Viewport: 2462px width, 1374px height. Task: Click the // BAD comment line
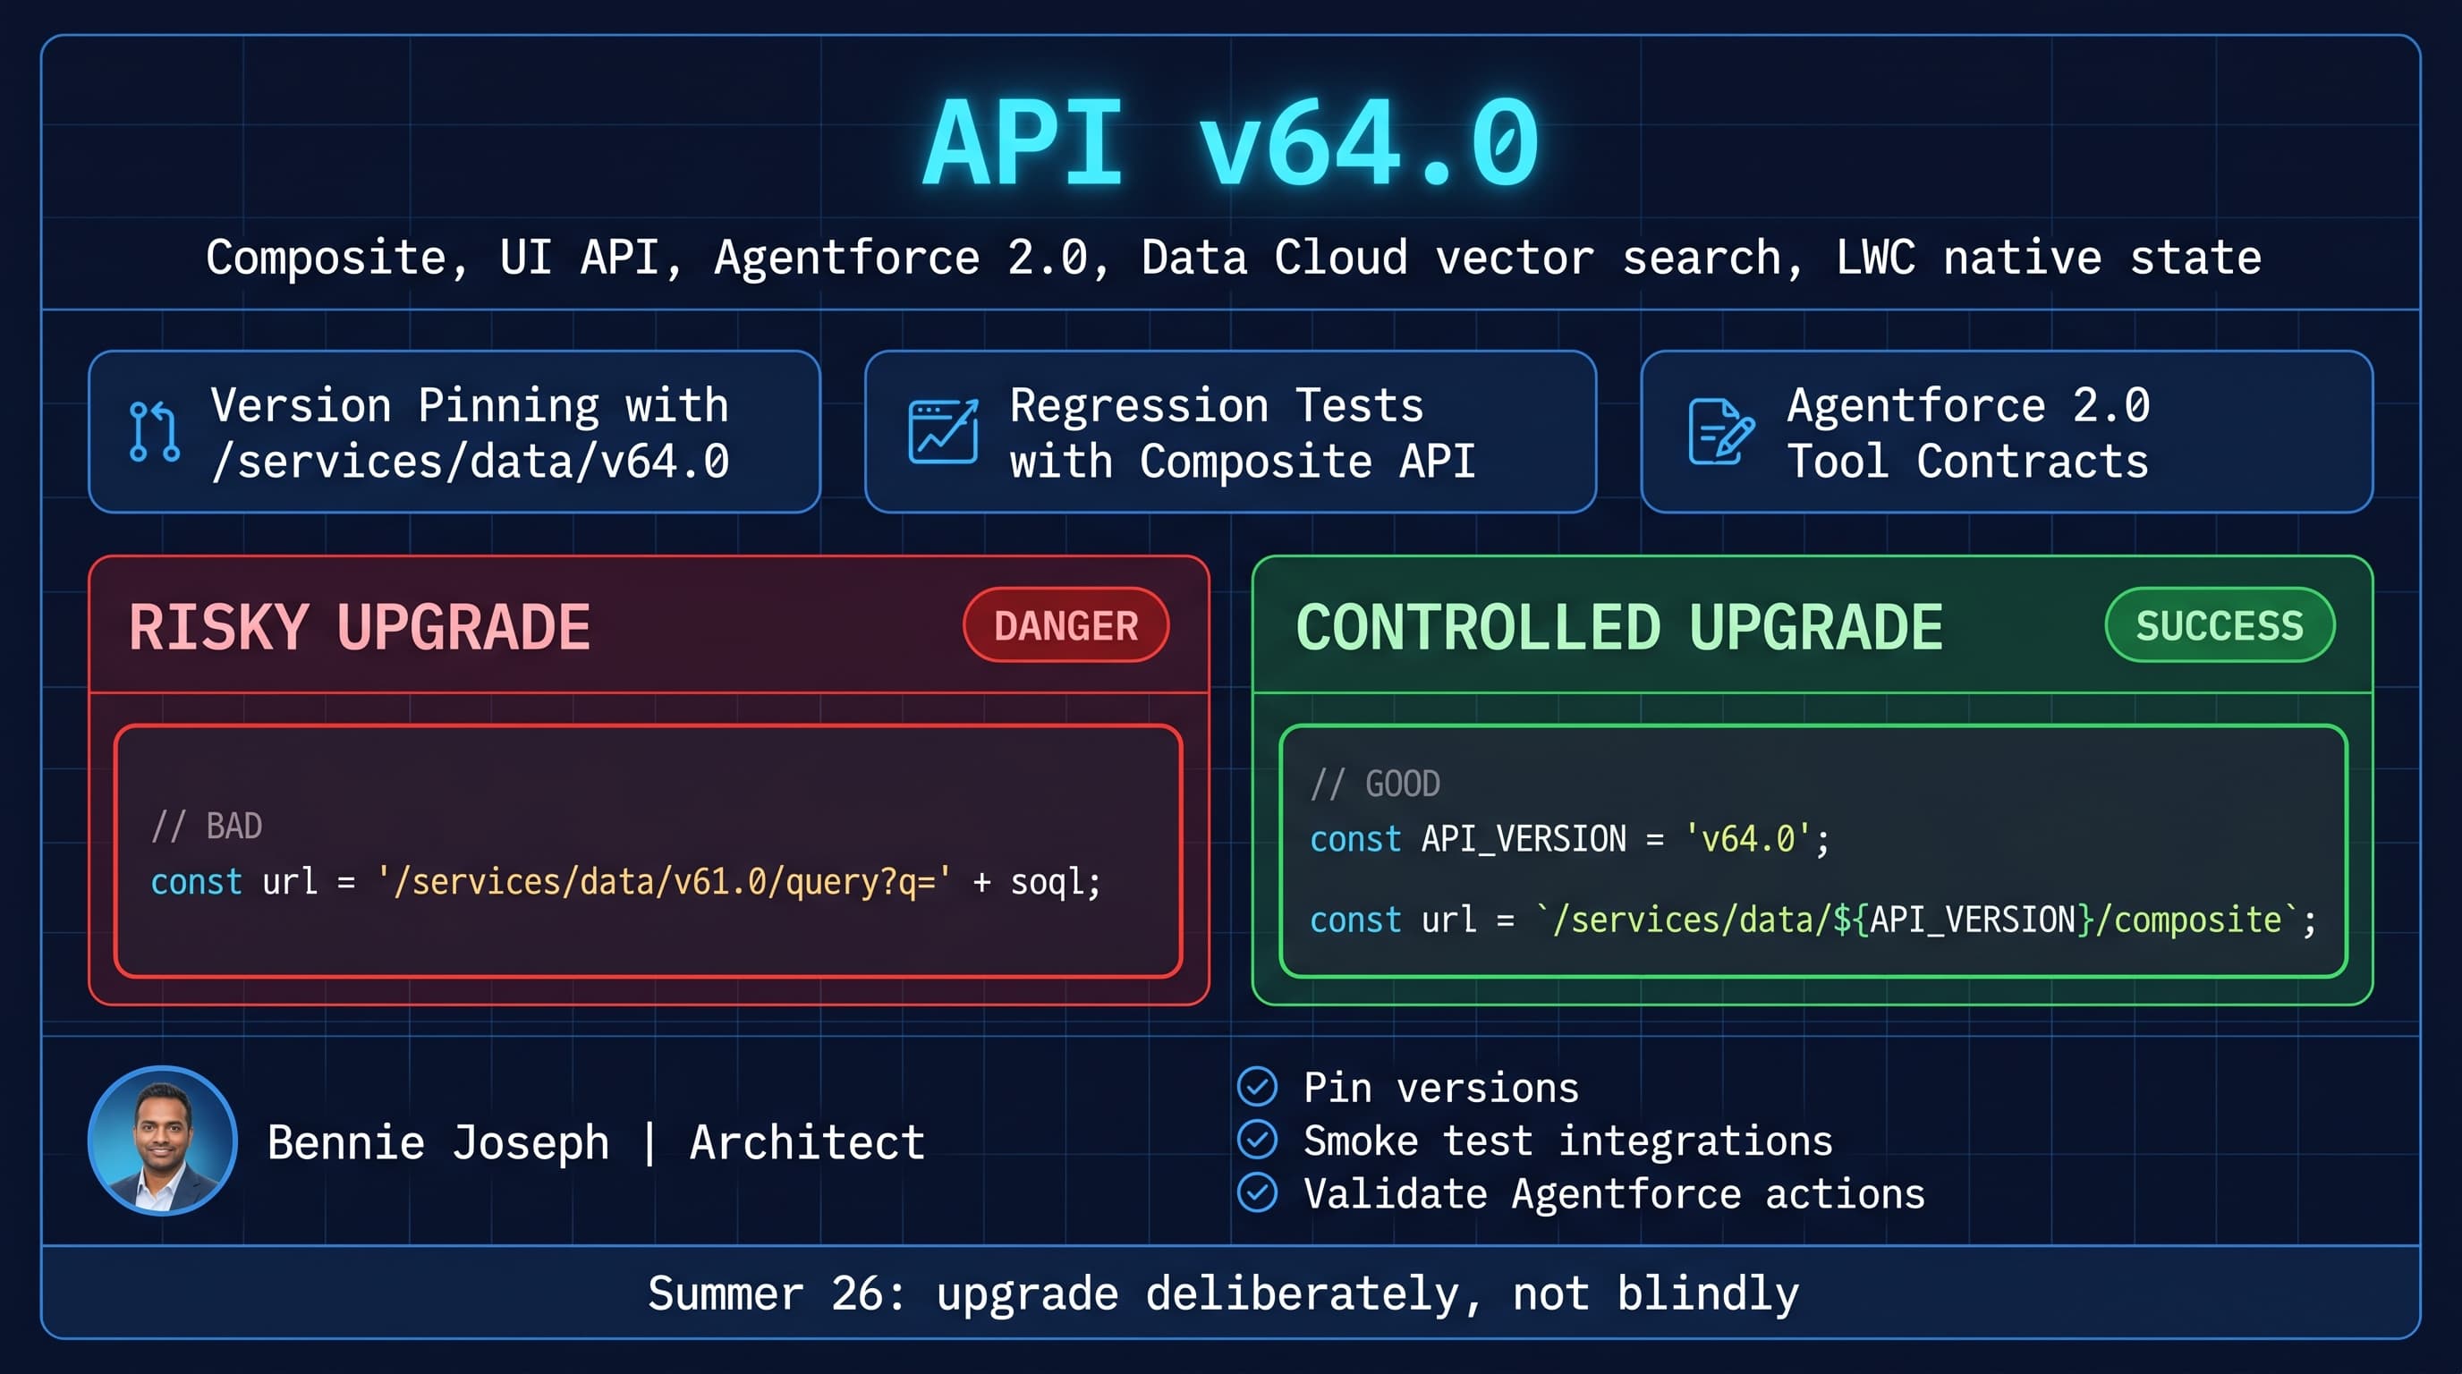pyautogui.click(x=207, y=826)
